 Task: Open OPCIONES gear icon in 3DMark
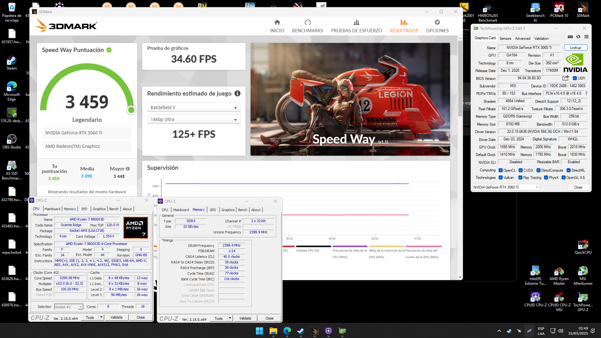tap(437, 22)
